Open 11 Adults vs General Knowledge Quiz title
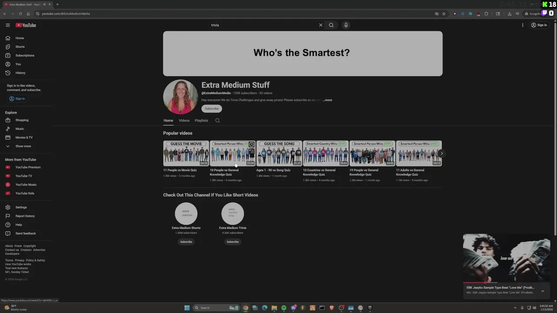The image size is (557, 313). pos(410,172)
